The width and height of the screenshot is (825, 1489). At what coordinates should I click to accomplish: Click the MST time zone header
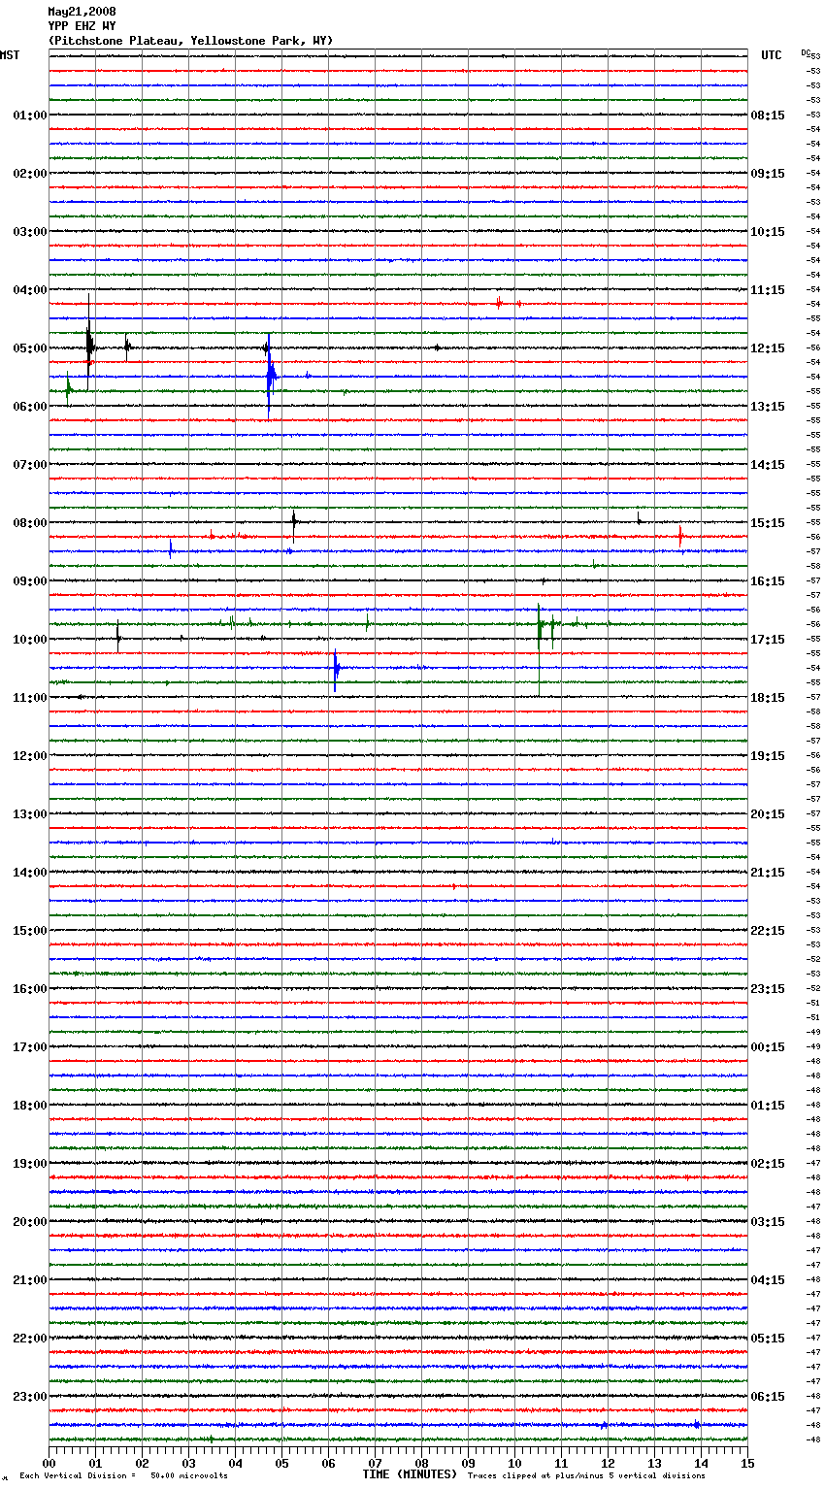tap(10, 55)
